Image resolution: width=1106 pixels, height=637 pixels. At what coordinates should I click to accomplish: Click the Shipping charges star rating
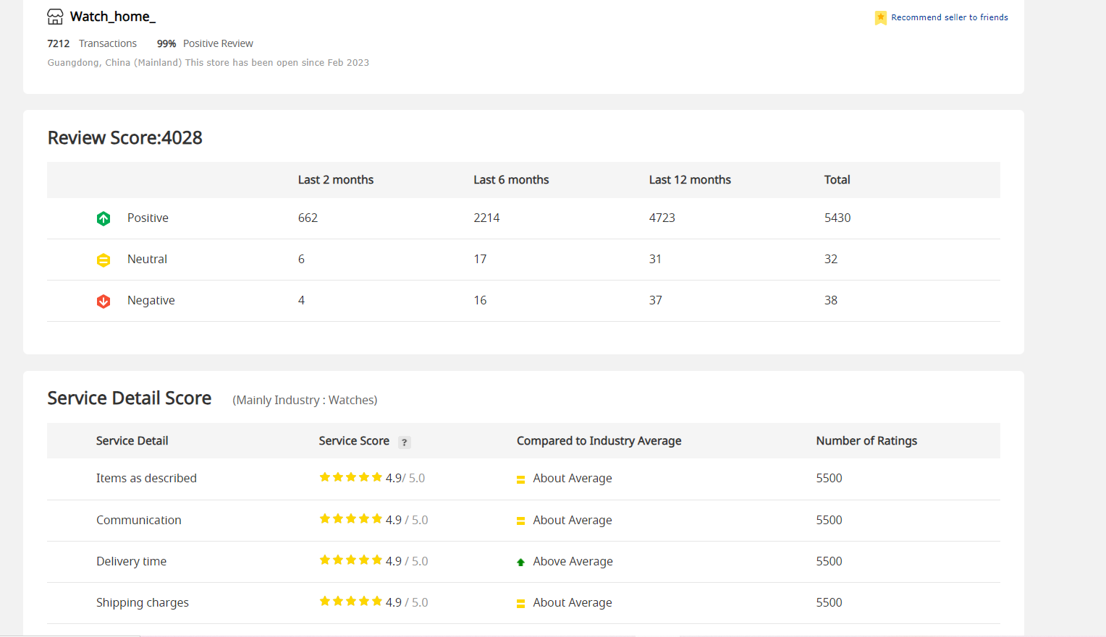point(350,602)
